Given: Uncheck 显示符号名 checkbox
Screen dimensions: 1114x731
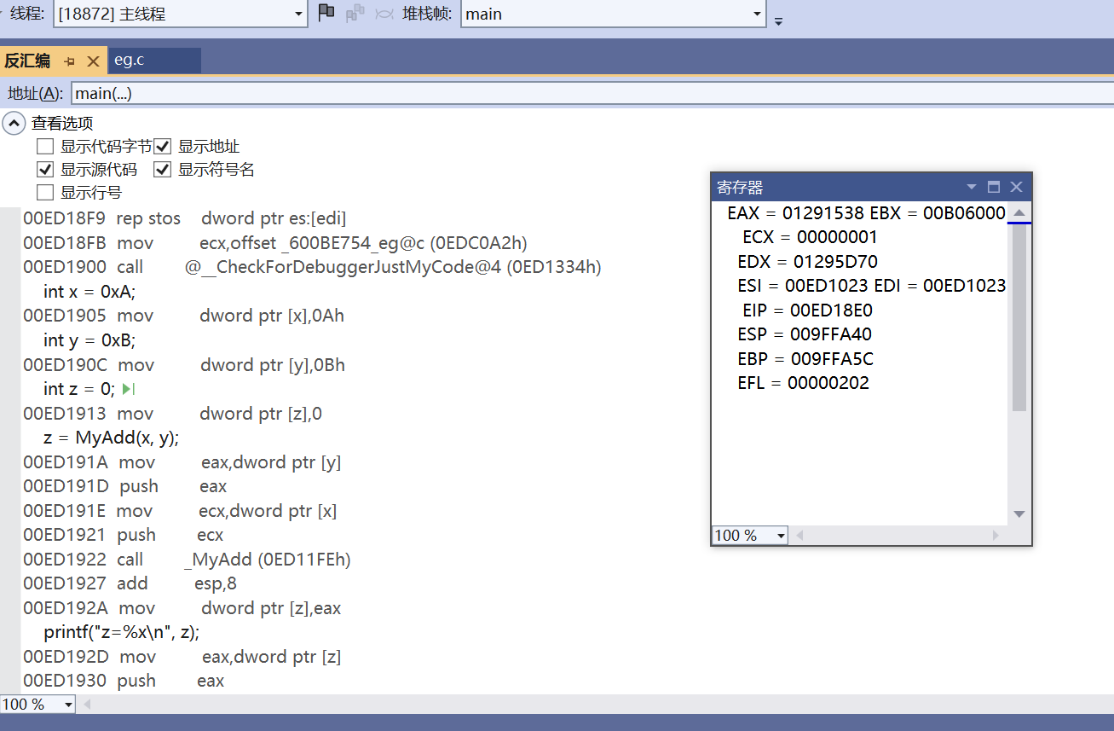Looking at the screenshot, I should 162,170.
